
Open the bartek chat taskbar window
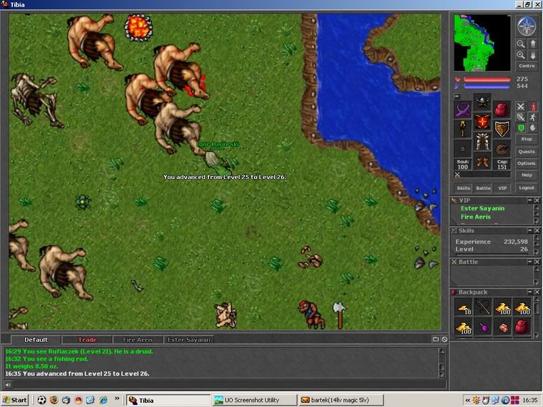coord(341,400)
